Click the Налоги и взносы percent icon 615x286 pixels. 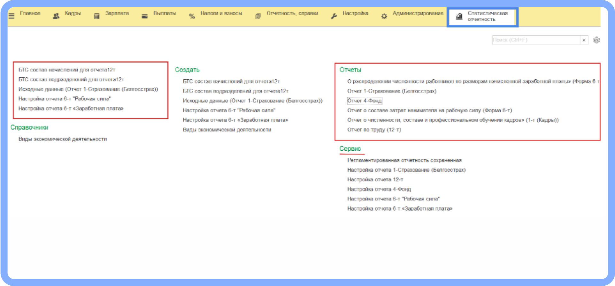192,16
